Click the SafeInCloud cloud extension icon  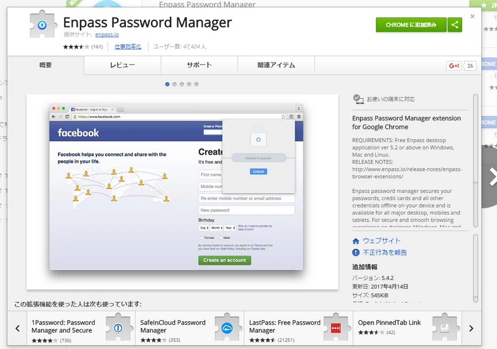(x=227, y=327)
